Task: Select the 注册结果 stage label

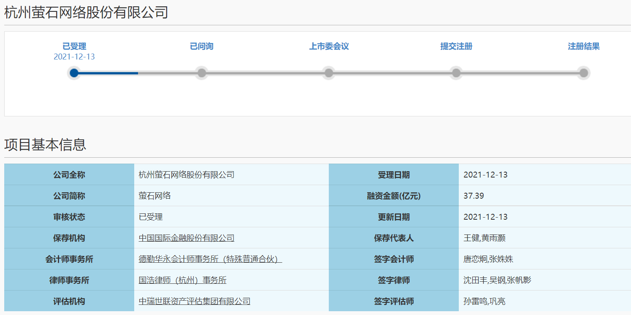Action: pos(584,46)
